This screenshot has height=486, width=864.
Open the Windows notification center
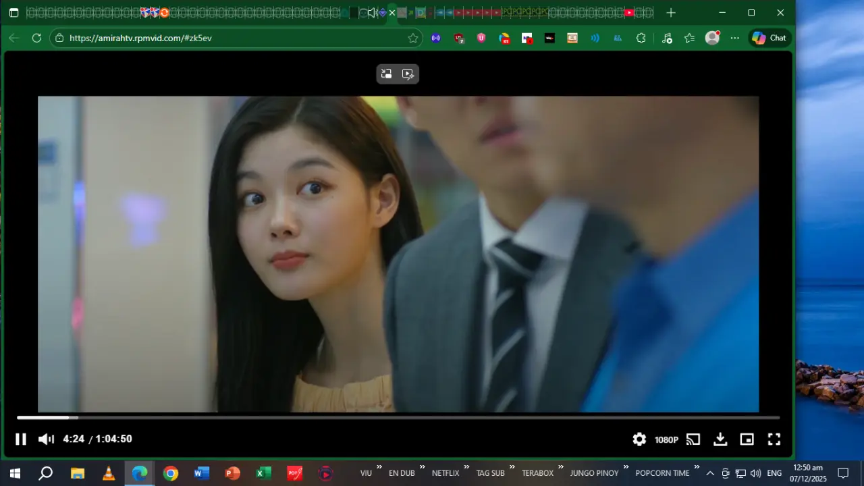click(843, 473)
